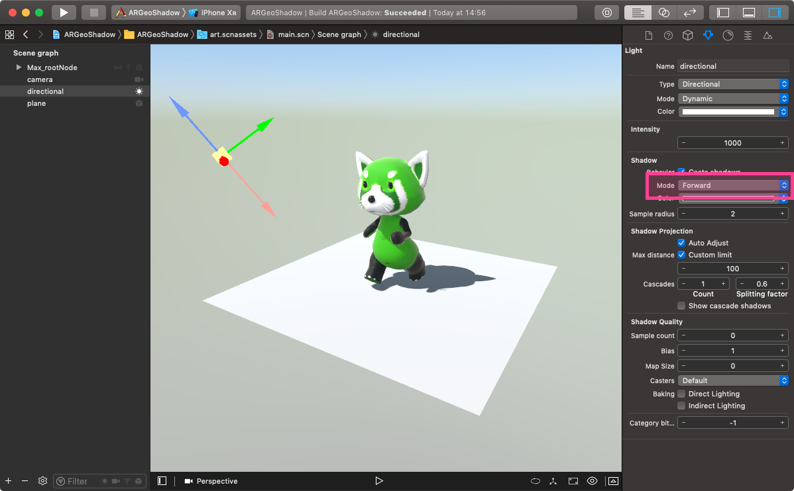794x491 pixels.
Task: Open the related items grid menu
Action: (x=10, y=34)
